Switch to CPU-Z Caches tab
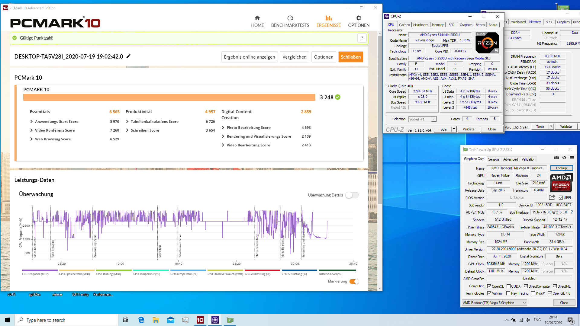Viewport: 580px width, 326px height. (404, 25)
